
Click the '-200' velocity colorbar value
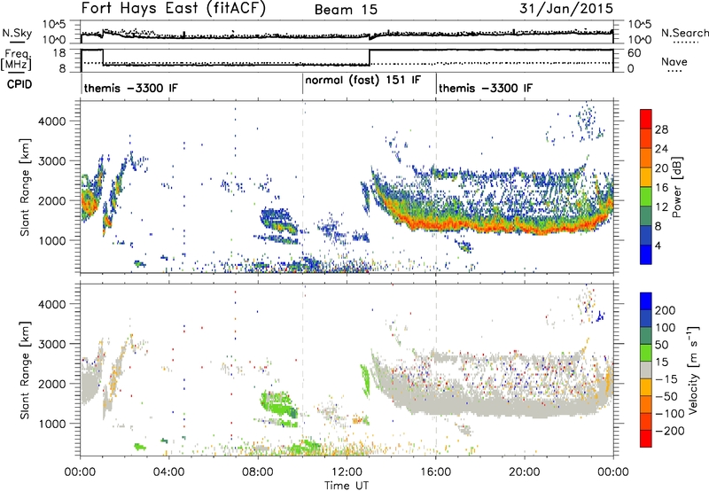669,431
